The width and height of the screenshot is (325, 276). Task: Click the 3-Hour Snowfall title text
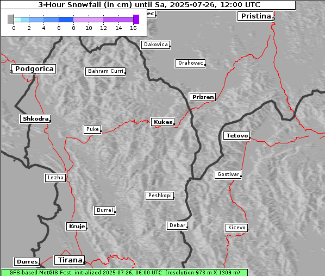coord(149,4)
